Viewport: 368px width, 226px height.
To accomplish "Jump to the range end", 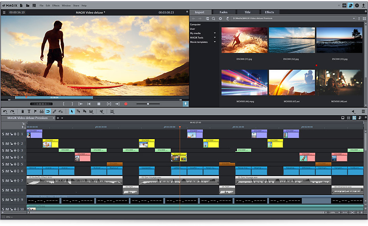I will (x=117, y=104).
